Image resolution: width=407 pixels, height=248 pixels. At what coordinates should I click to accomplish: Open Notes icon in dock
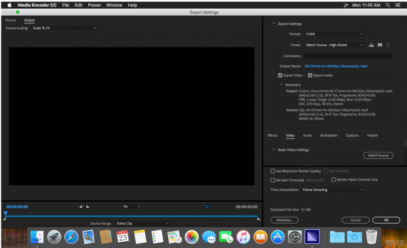140,237
